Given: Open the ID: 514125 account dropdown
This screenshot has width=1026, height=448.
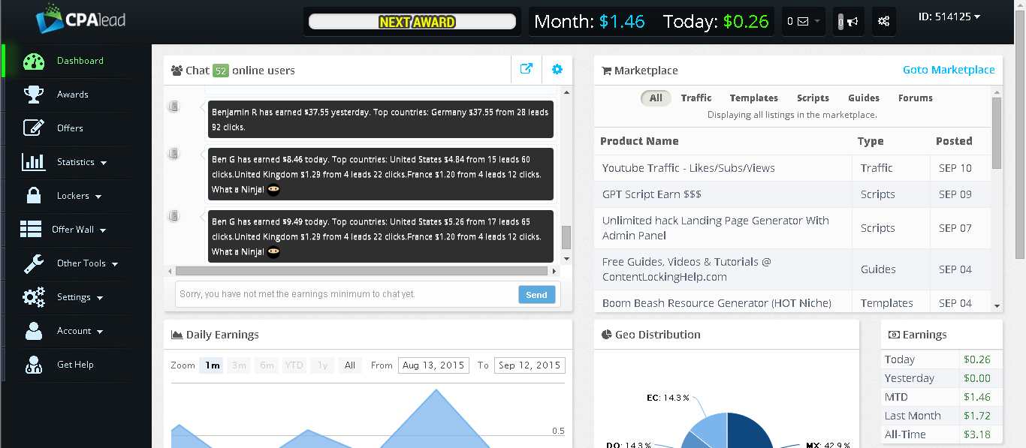Looking at the screenshot, I should (949, 17).
